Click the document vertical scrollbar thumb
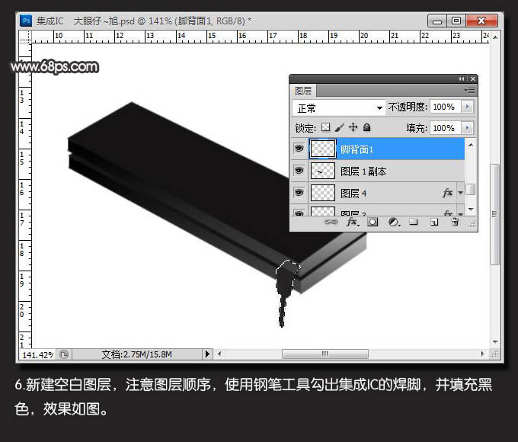 click(x=494, y=214)
